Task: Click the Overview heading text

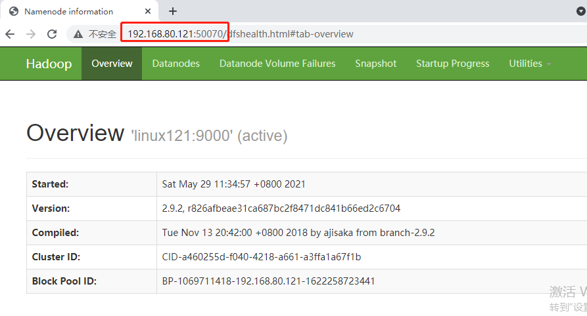Action: click(x=75, y=133)
